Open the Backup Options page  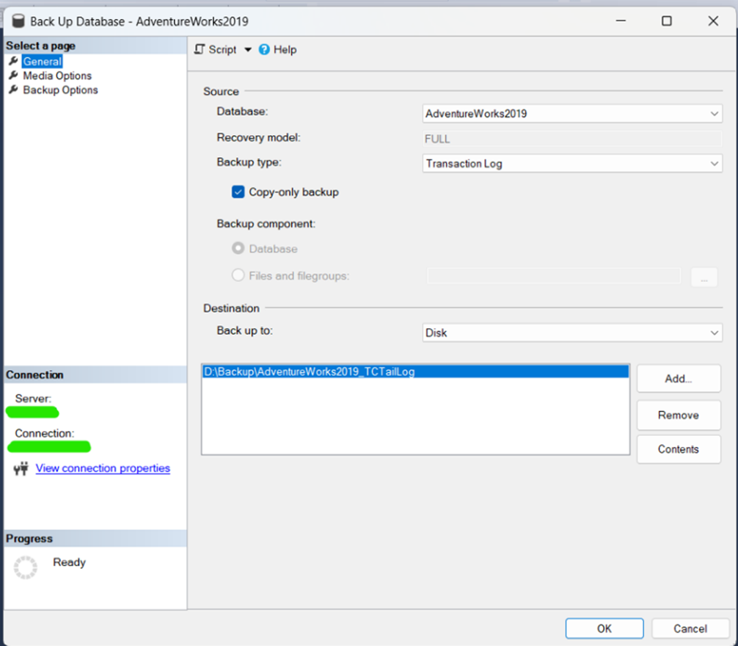click(60, 90)
